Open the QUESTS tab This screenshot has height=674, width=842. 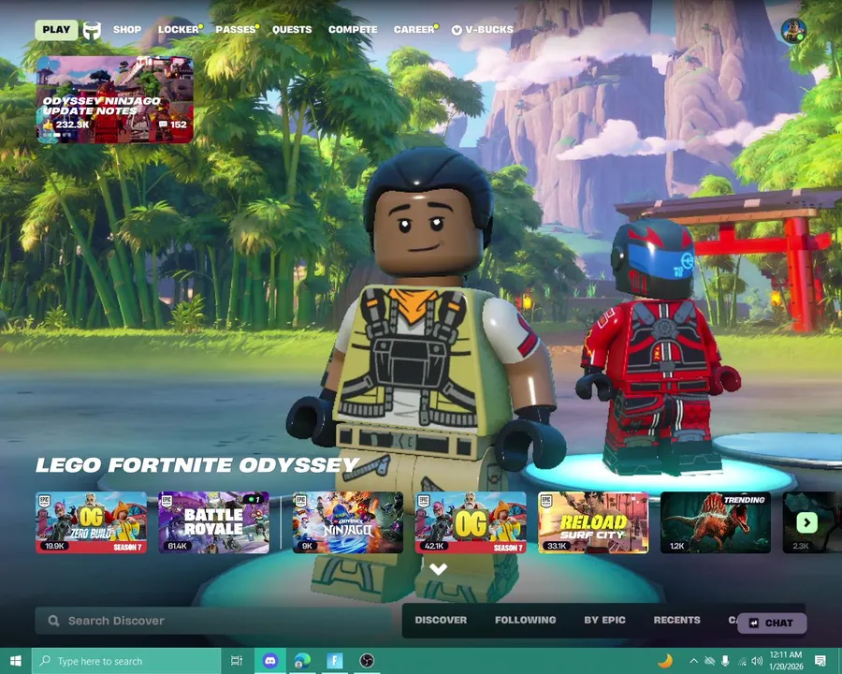pos(292,30)
